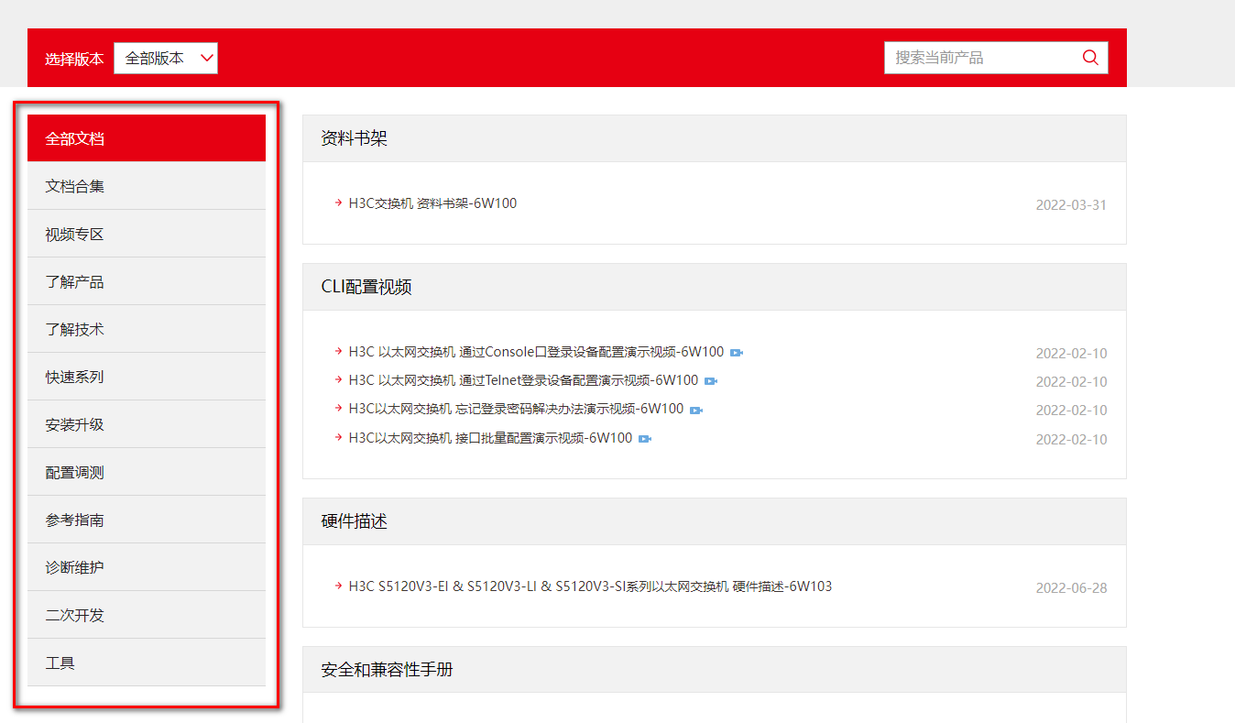Select 全部文档 in the sidebar
Screen dimensions: 1235x723
tap(147, 138)
